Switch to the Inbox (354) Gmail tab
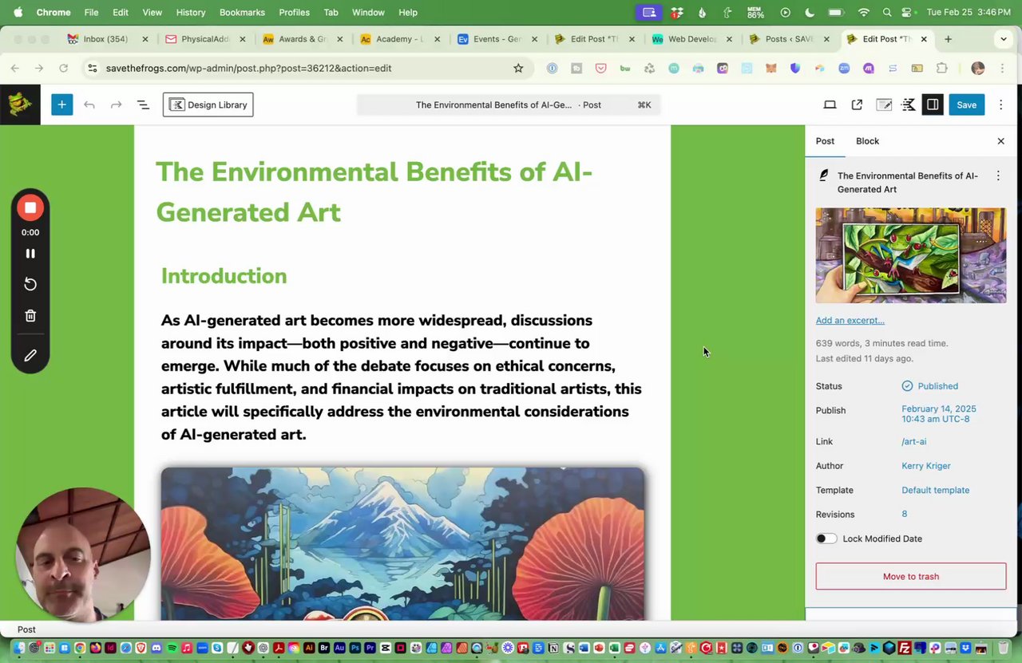 [105, 39]
